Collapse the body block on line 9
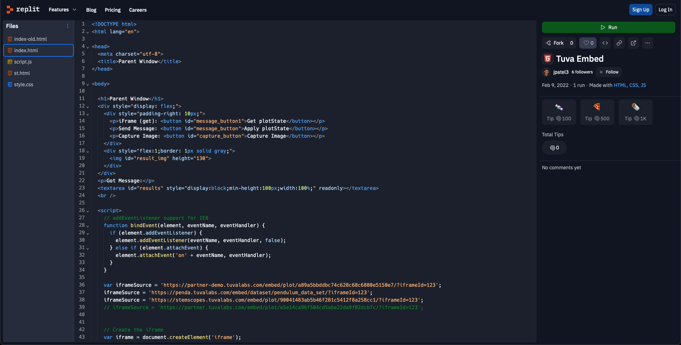 (88, 84)
